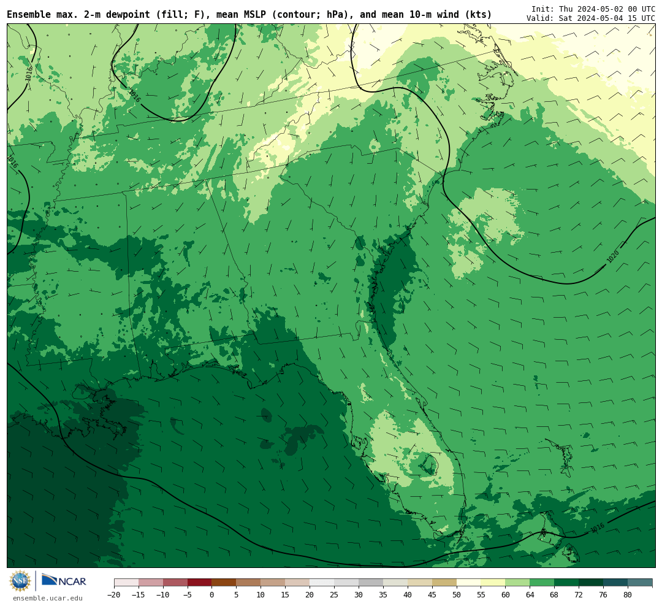Click the medium green 64 to 68 swatch

click(x=542, y=583)
